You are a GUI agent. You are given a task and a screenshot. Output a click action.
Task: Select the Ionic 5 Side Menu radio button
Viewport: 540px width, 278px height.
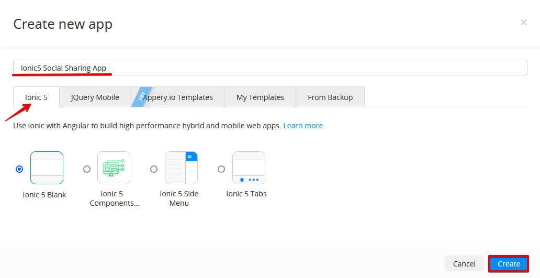coord(154,169)
